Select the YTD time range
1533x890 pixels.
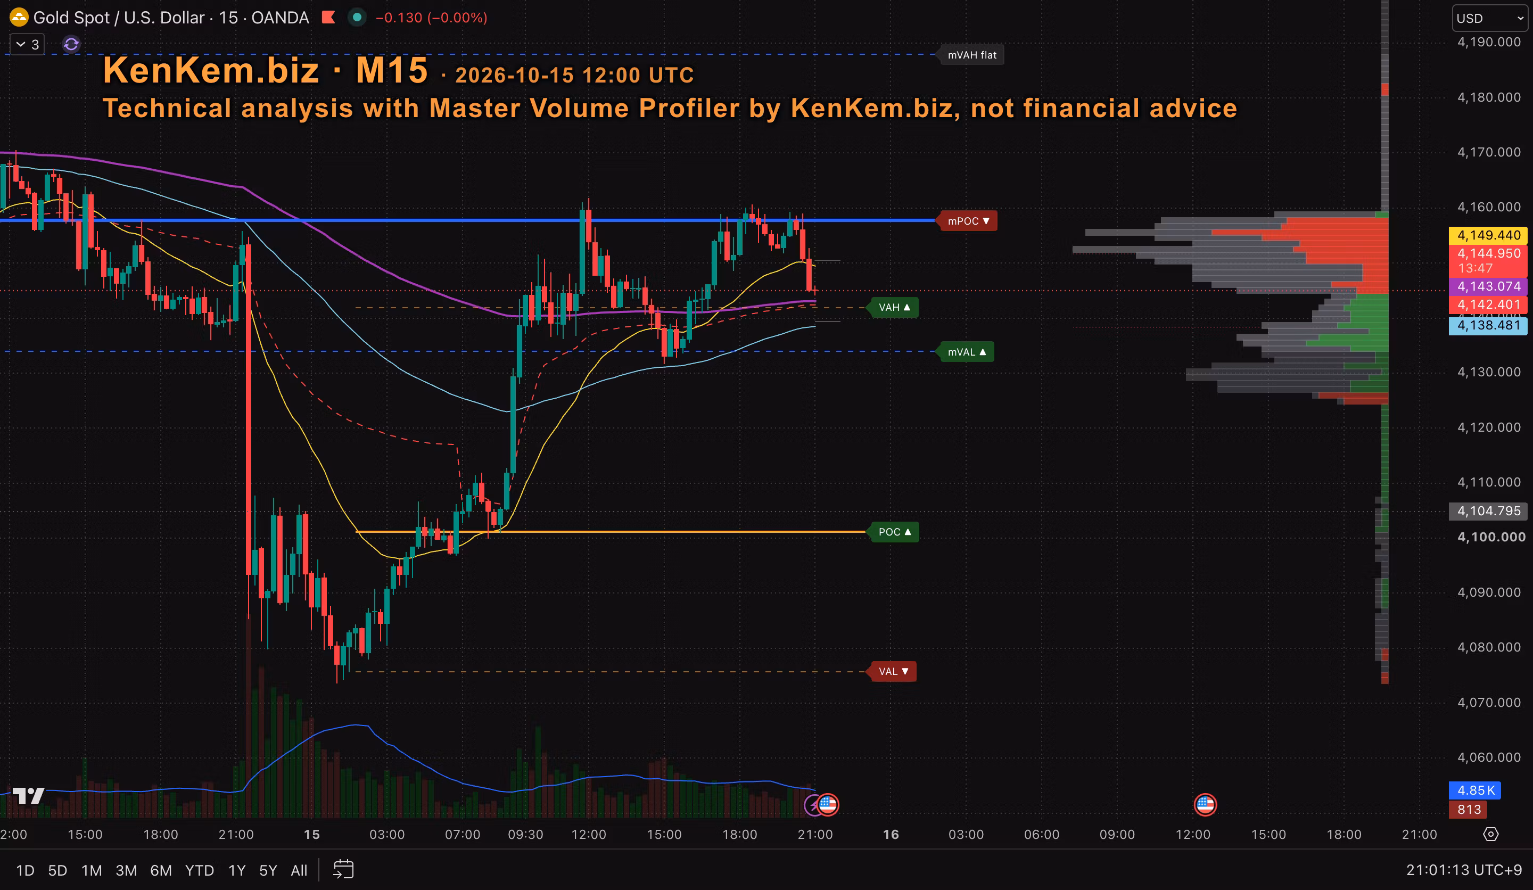[x=200, y=870]
